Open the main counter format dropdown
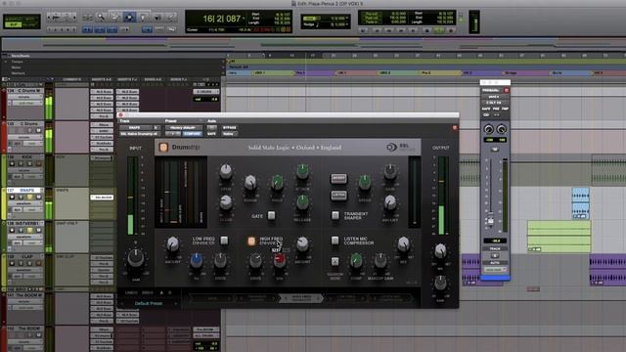 pyautogui.click(x=244, y=19)
